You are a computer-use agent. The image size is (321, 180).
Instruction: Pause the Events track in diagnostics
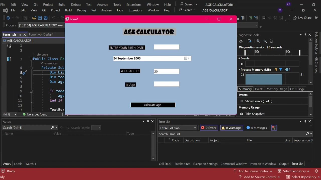[242, 64]
